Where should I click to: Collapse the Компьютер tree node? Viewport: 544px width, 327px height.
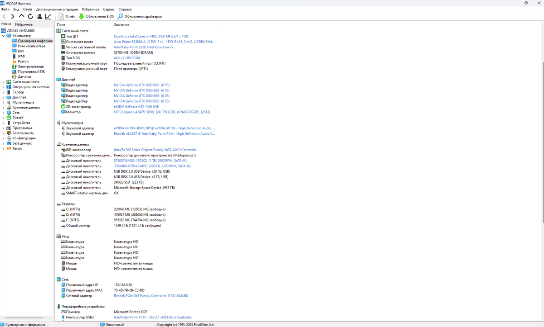pyautogui.click(x=3, y=36)
